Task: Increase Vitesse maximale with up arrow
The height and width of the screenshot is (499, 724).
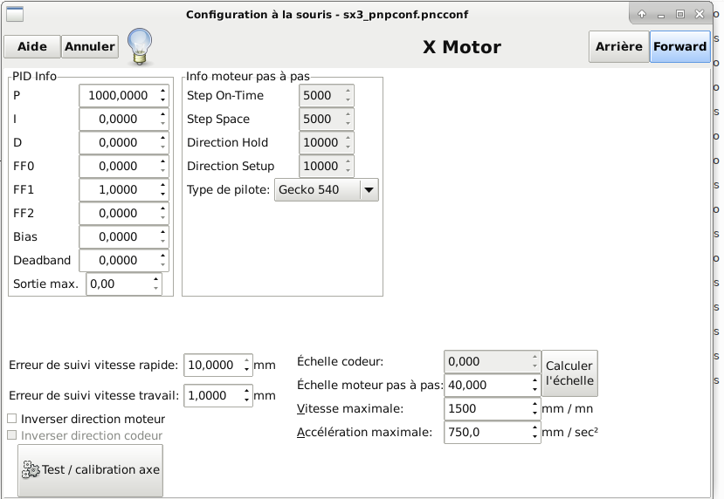Action: coord(534,404)
